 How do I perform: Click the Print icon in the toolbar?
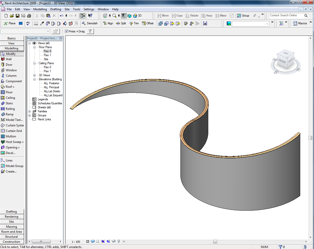coord(29,16)
